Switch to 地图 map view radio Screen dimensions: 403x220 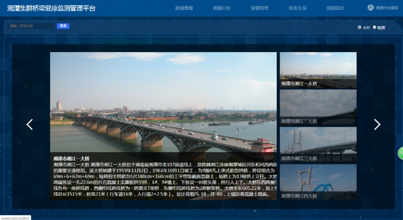(x=374, y=27)
